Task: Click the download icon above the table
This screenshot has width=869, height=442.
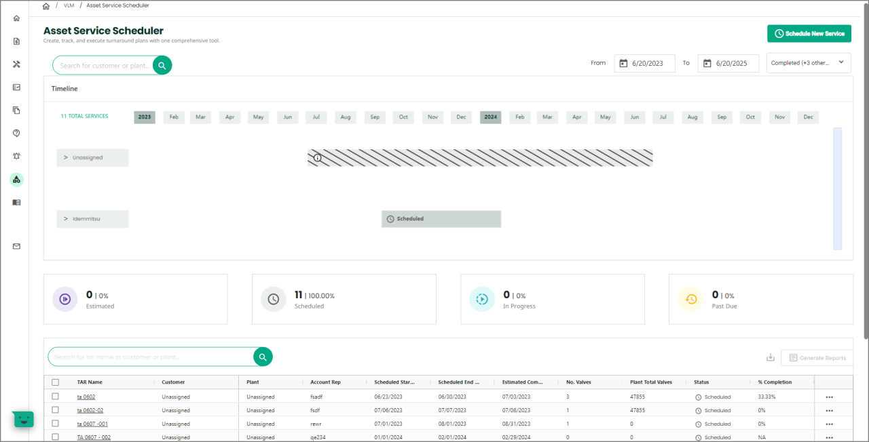Action: coord(770,357)
